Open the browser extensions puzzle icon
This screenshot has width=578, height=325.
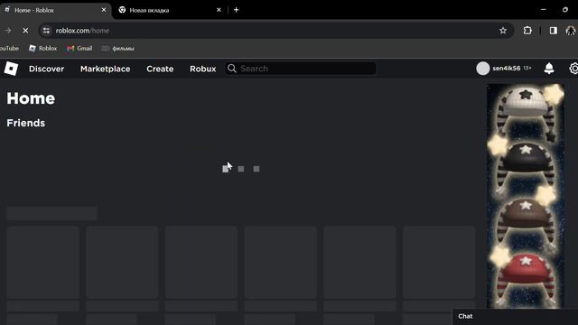coord(527,31)
